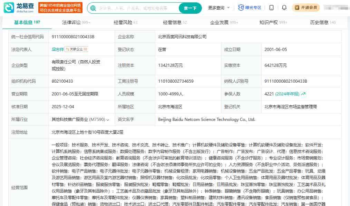350x206 pixels.
Task: Click the orange promotional banner
Action: 60,8
